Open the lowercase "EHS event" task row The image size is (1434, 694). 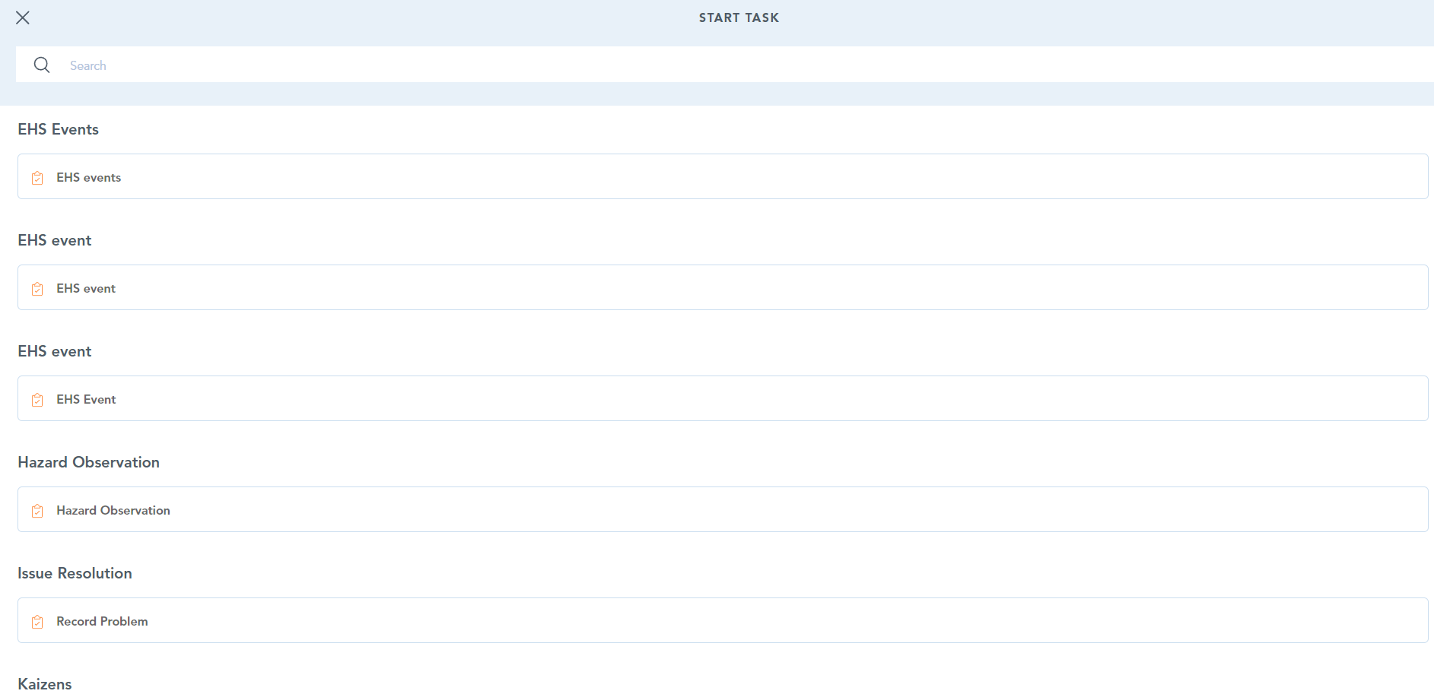tap(722, 288)
